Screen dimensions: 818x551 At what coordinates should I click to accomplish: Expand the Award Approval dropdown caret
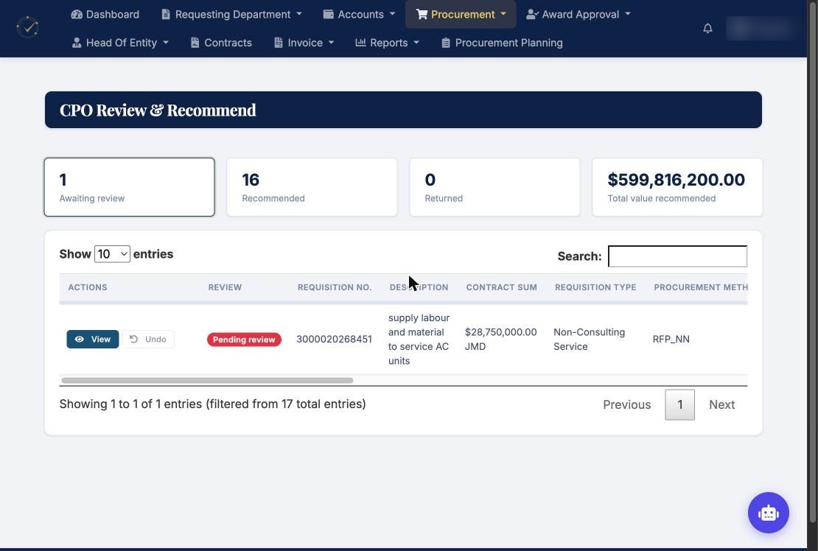[628, 14]
